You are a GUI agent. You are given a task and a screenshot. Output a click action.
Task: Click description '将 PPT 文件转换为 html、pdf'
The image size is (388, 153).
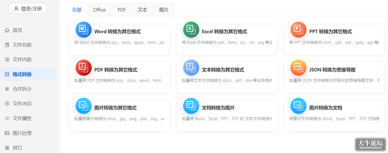click(334, 43)
